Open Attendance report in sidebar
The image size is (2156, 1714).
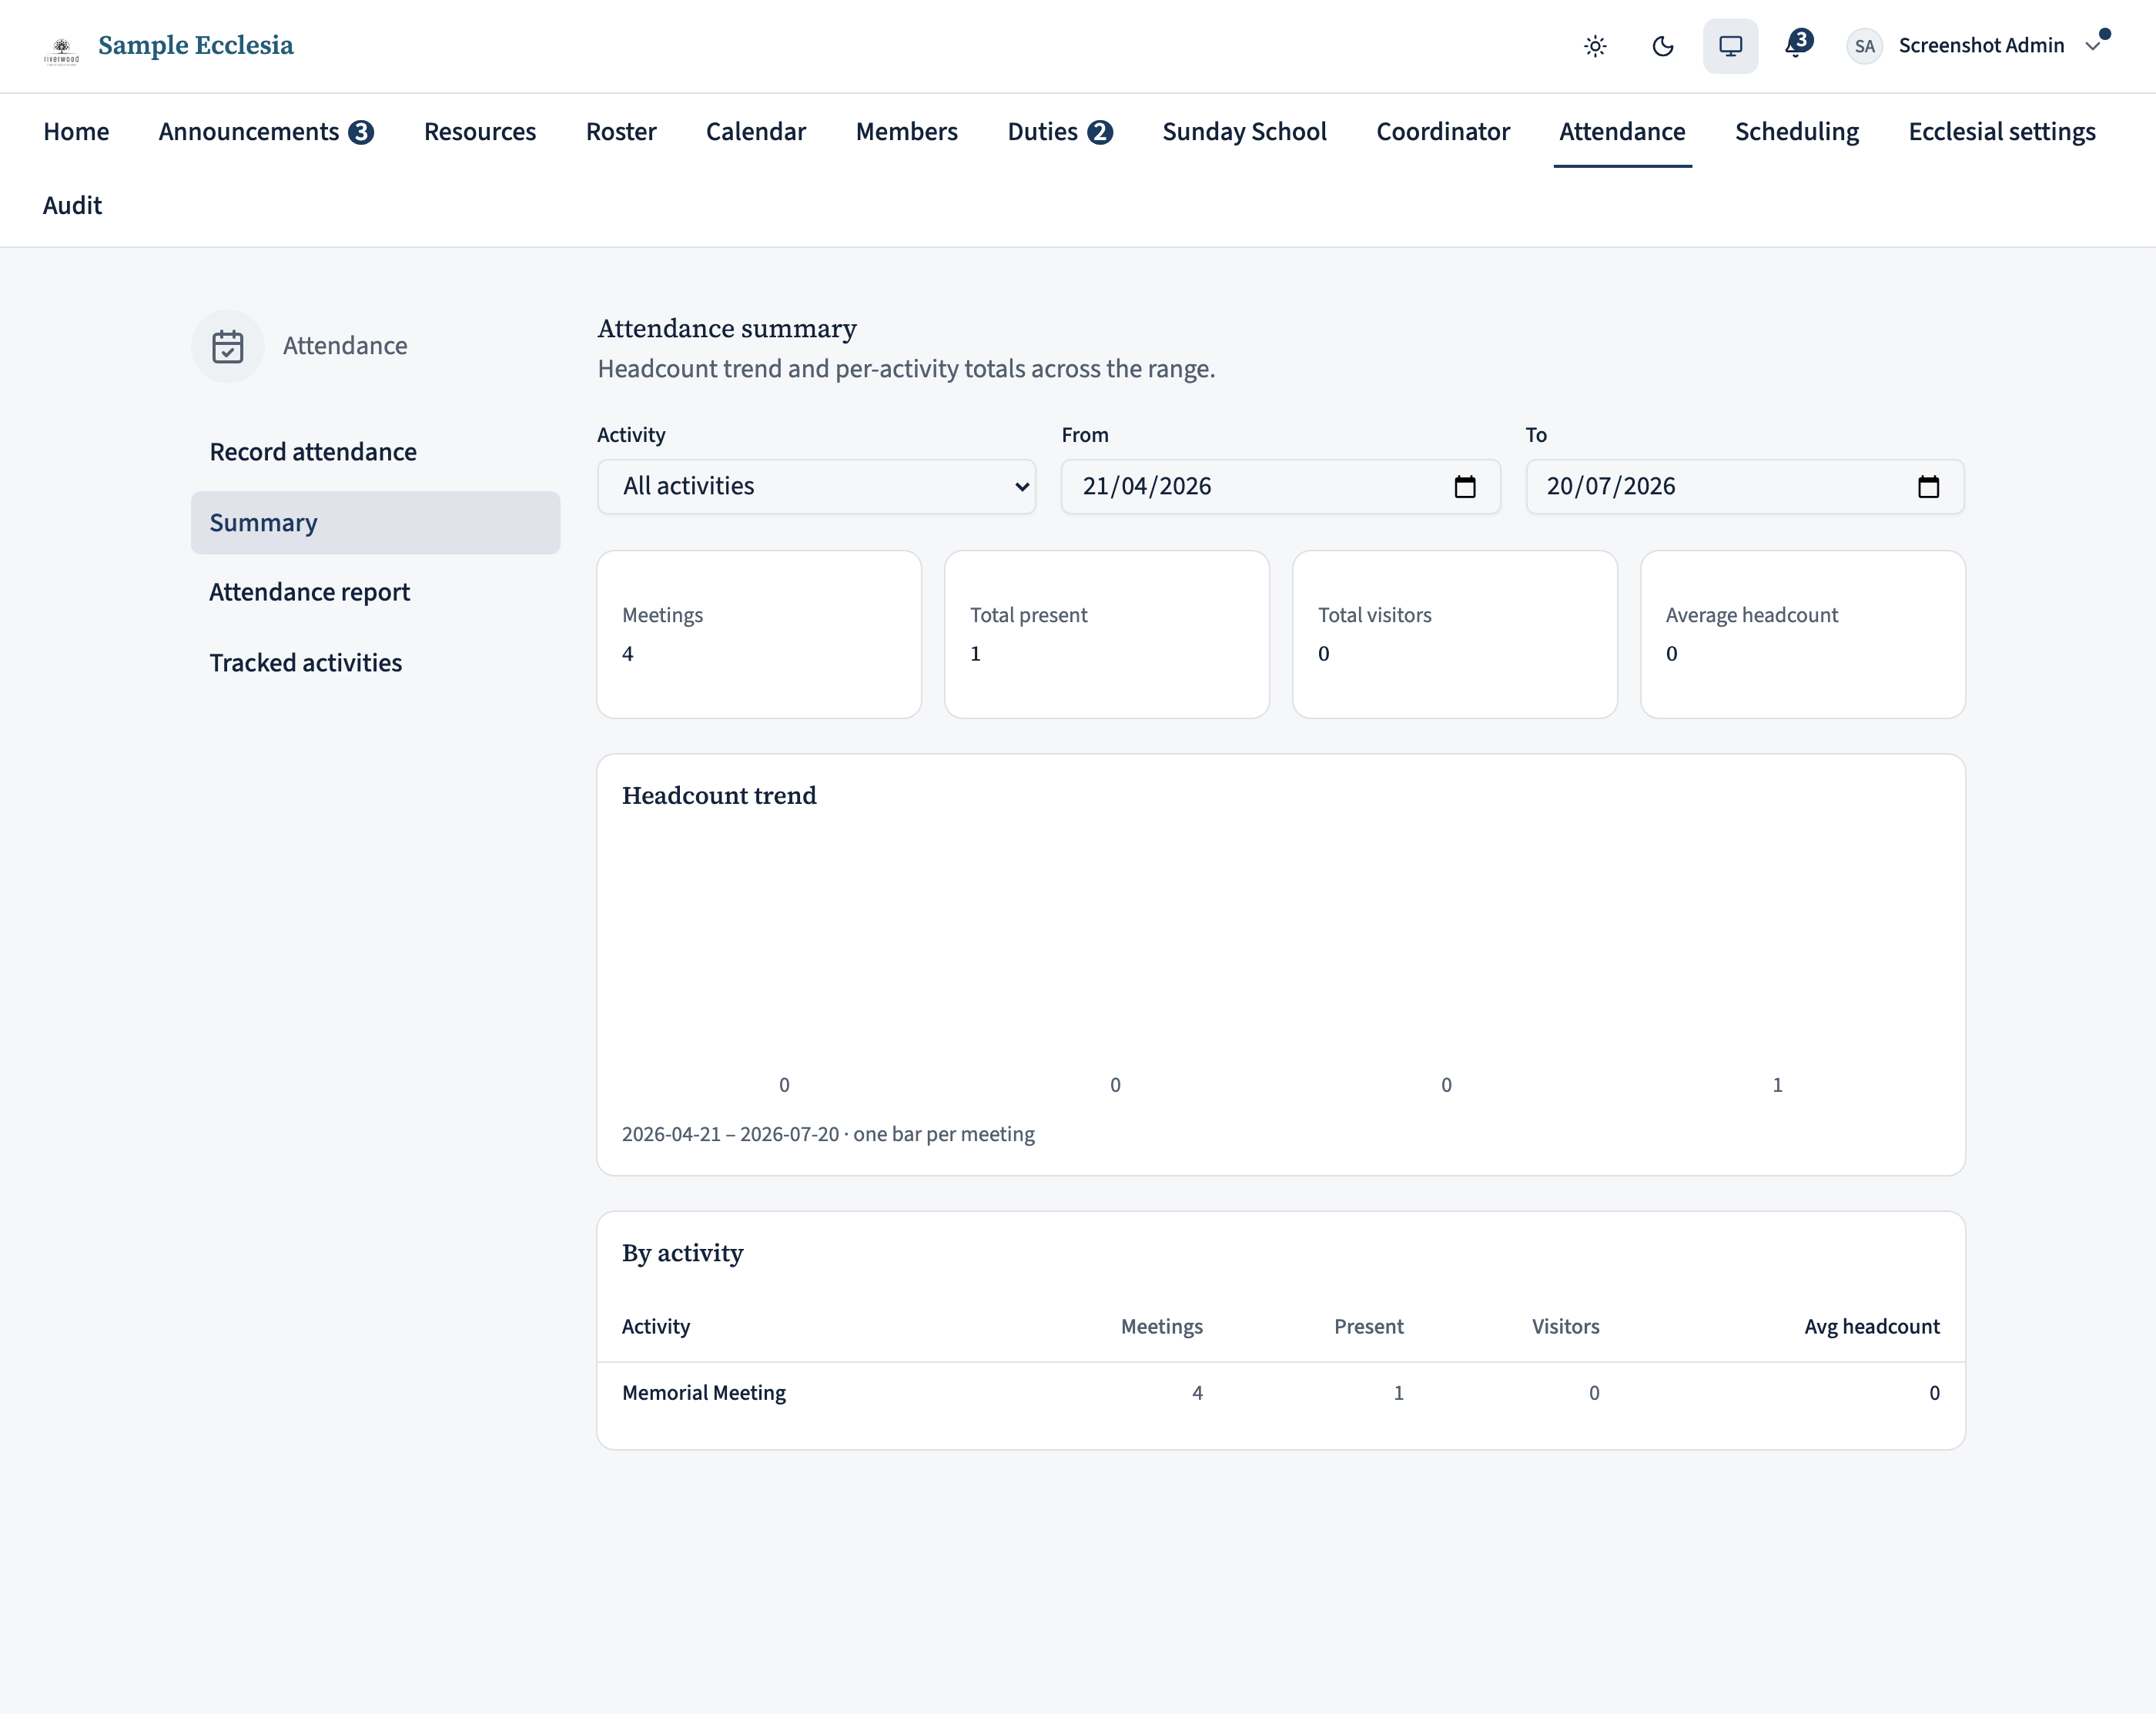pos(375,592)
